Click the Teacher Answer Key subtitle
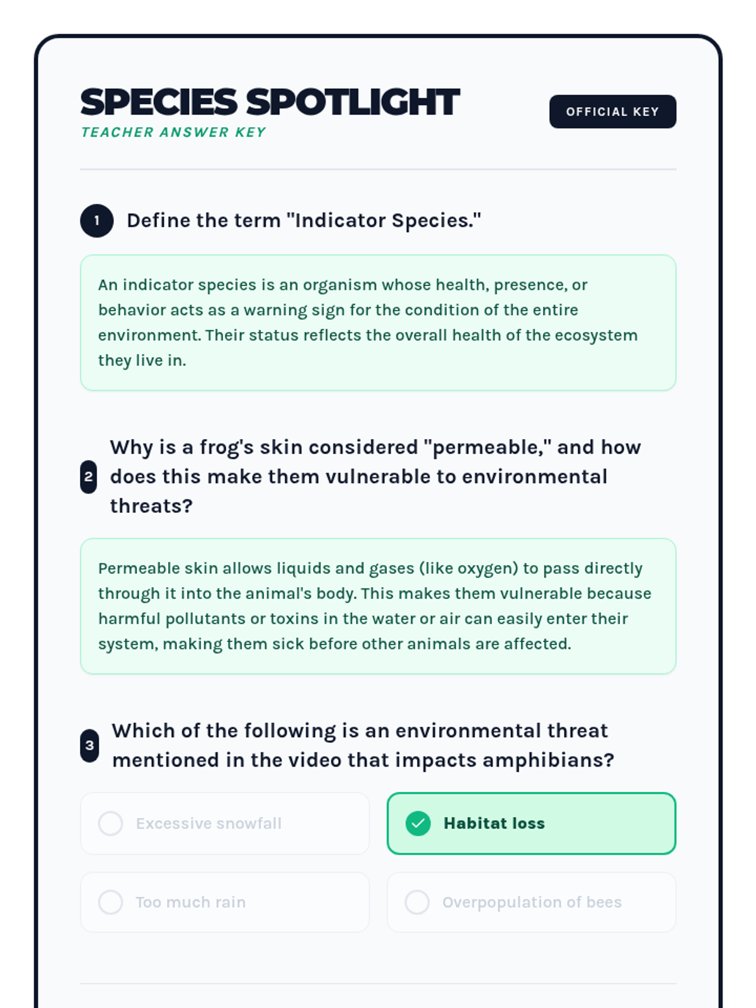 tap(173, 132)
